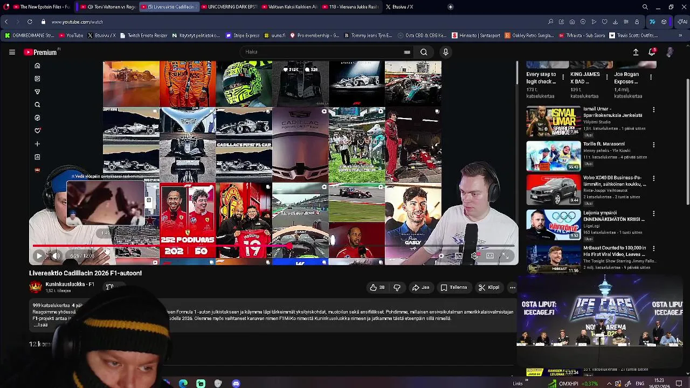
Task: Click the sidebar search magnifier icon
Action: click(x=37, y=105)
